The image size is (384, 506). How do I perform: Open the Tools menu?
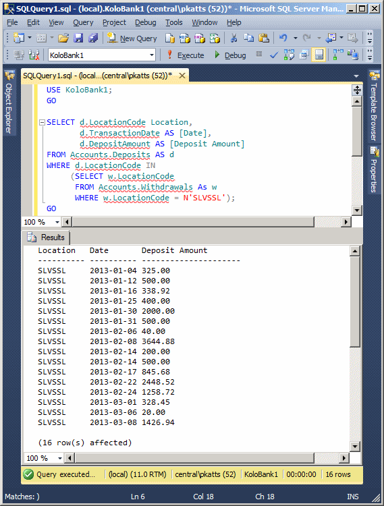coord(174,22)
